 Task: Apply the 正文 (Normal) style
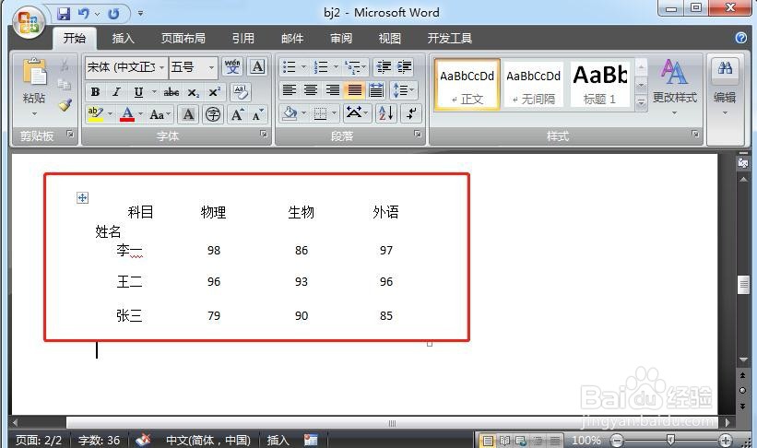pyautogui.click(x=467, y=85)
